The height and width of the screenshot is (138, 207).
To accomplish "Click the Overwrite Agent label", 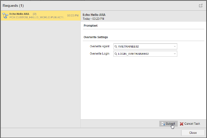I will coord(100,46).
